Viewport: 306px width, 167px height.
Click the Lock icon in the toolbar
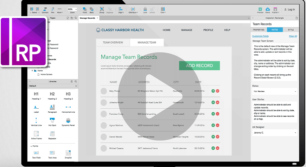click(x=145, y=10)
